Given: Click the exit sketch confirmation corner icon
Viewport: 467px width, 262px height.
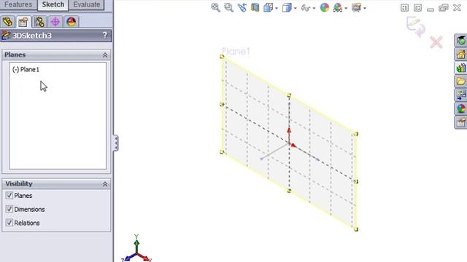Looking at the screenshot, I should click(416, 26).
